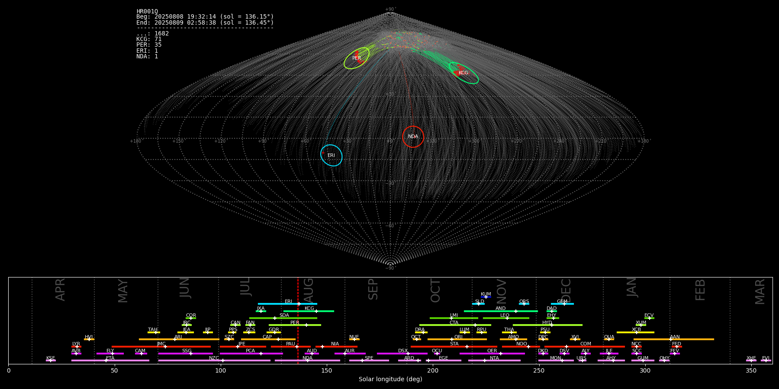Click the LEO shower bar in timeline
Viewport: 779px width, 389px height.
(x=506, y=318)
